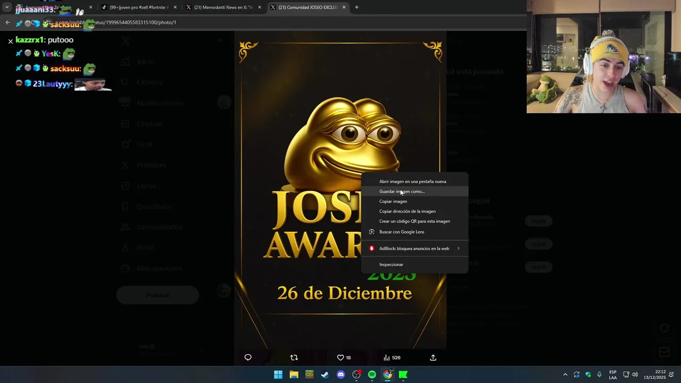Open network settings tray icon

coord(626,374)
